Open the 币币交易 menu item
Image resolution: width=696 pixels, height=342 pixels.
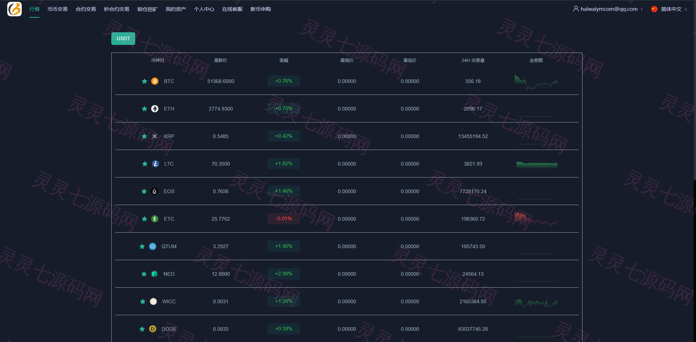pos(58,9)
